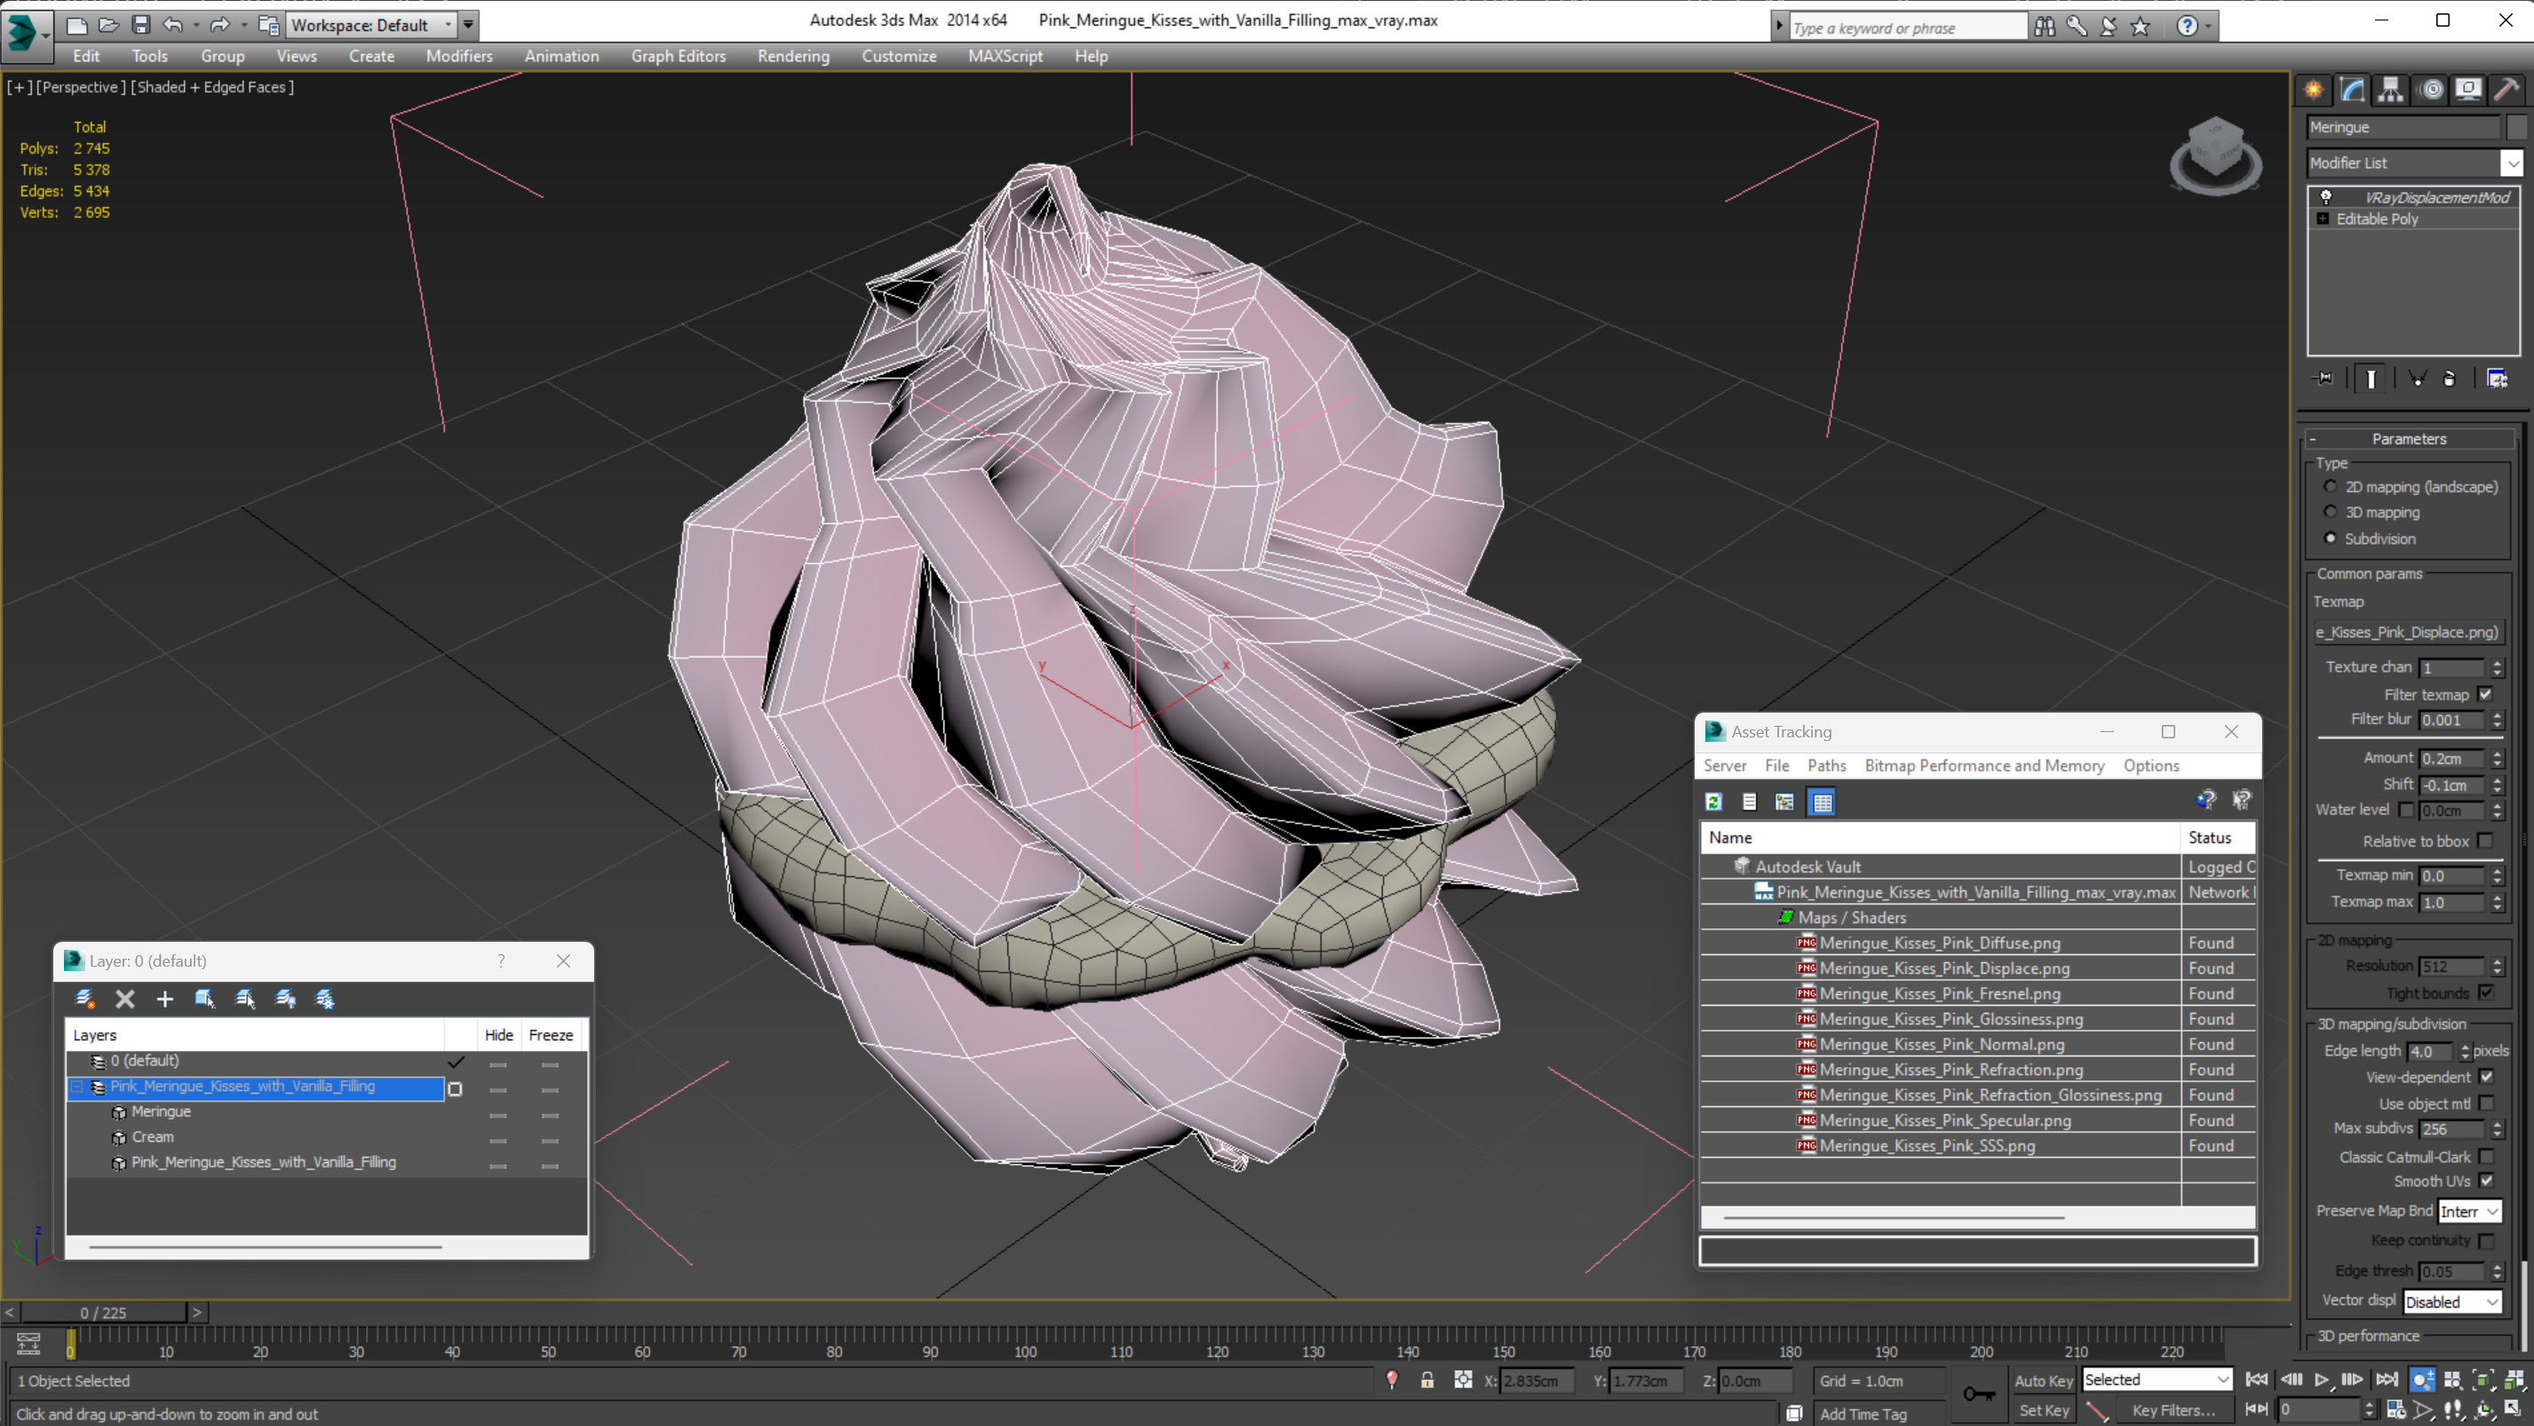The width and height of the screenshot is (2534, 1426).
Task: Expand the Pink_Meringue_Kisses_with_Vanilla_Filling layer tree
Action: coord(76,1085)
